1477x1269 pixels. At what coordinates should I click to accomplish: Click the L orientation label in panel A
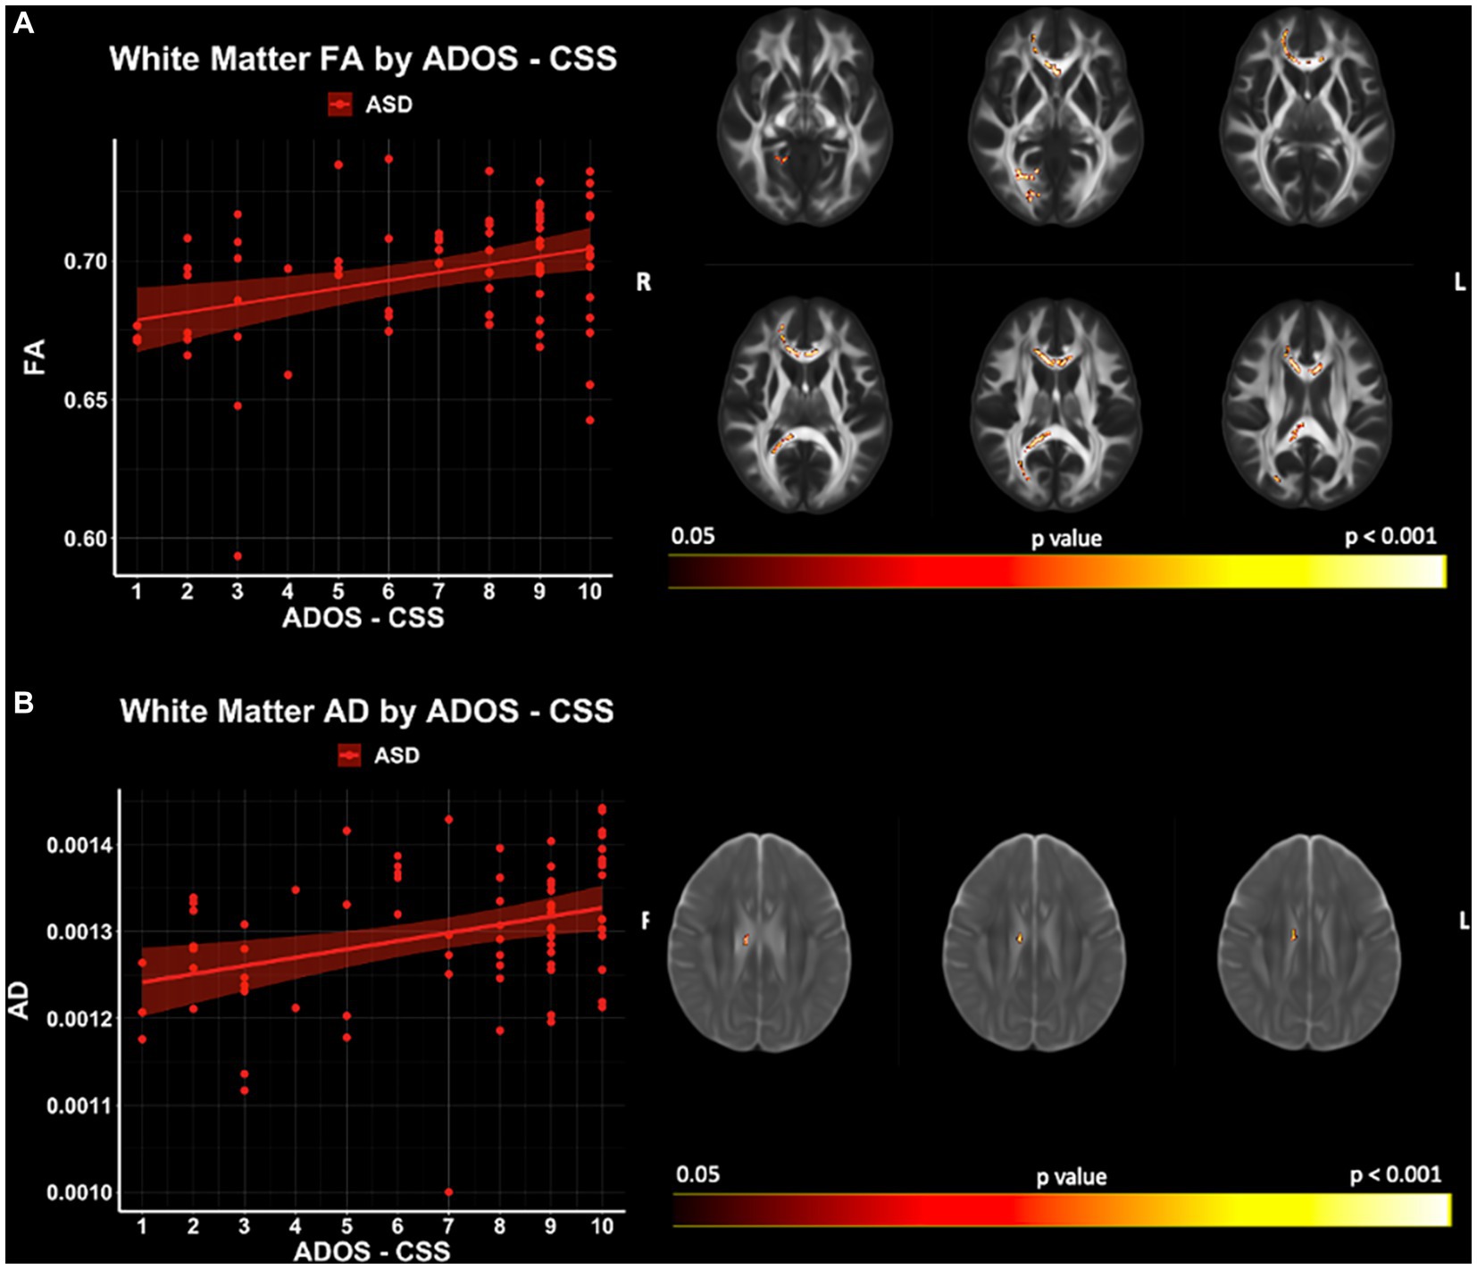point(1460,282)
